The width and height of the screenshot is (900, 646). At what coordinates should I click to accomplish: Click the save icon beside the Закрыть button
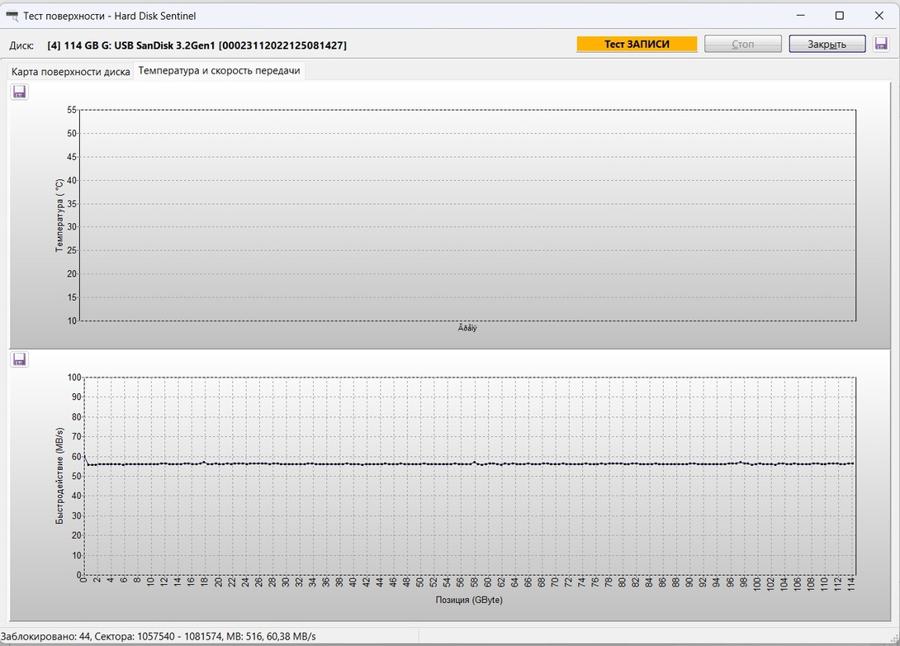(882, 44)
